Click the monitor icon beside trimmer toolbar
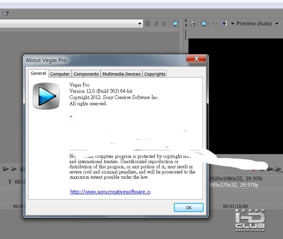Viewport: 283px width, 239px height. point(175,24)
